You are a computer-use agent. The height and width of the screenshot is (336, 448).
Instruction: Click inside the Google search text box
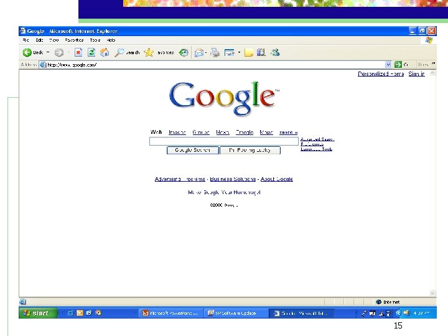pyautogui.click(x=224, y=141)
